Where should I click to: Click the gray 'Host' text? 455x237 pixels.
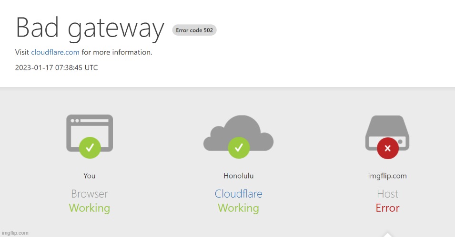click(x=387, y=194)
